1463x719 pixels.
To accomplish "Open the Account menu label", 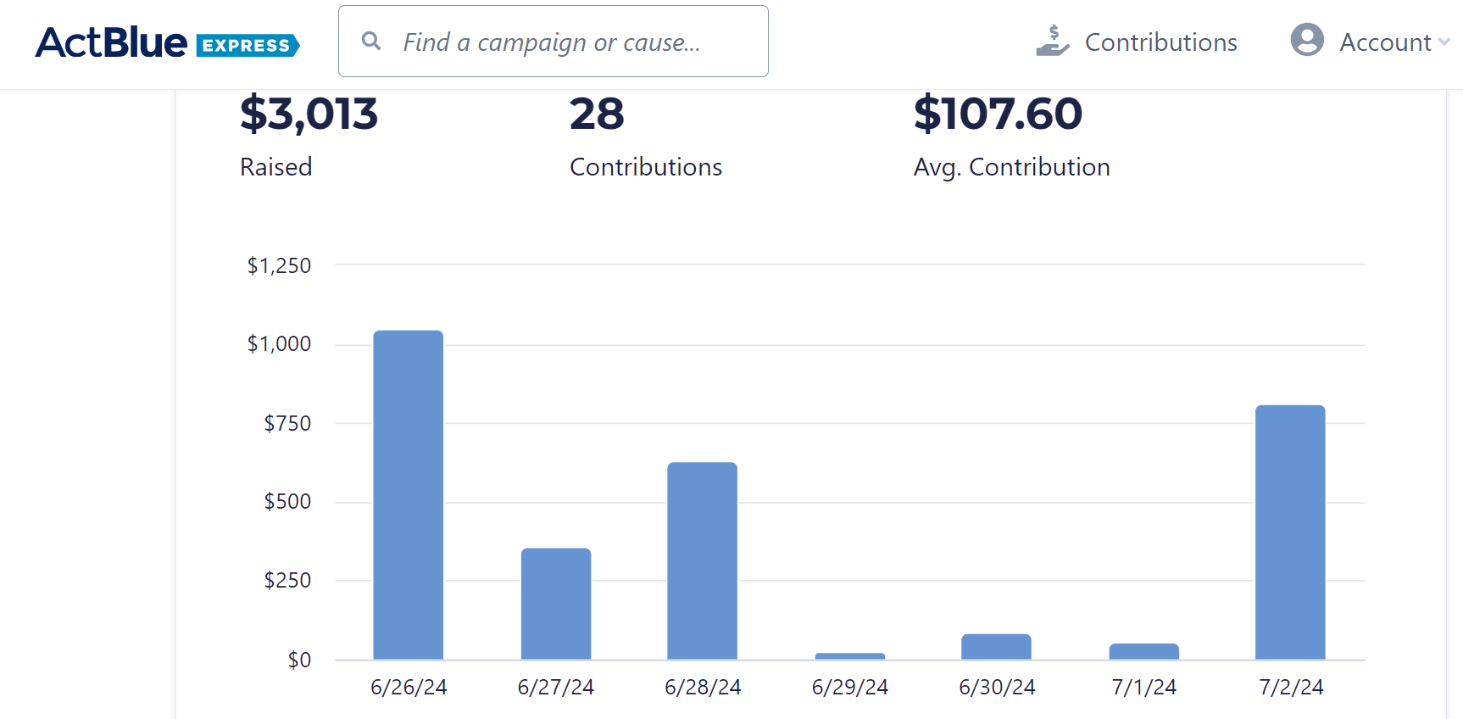I will coord(1384,42).
